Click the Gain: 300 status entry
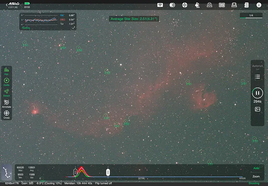 [27, 183]
